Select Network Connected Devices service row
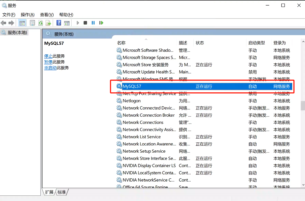This screenshot has height=201, width=305. click(x=204, y=108)
